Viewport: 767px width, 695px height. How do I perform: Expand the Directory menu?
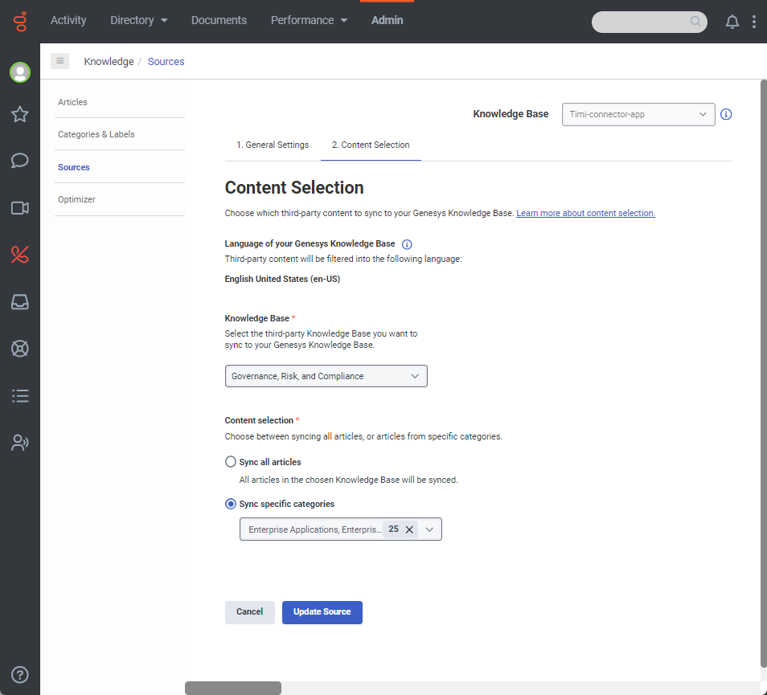pos(138,20)
